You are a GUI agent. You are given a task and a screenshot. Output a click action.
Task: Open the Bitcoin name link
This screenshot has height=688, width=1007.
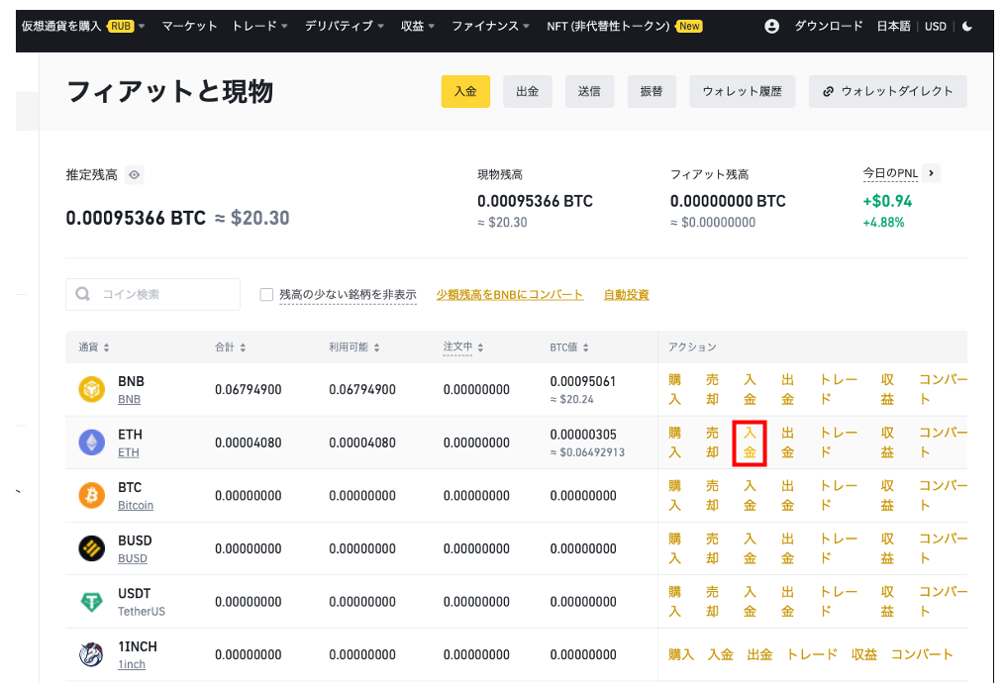136,505
